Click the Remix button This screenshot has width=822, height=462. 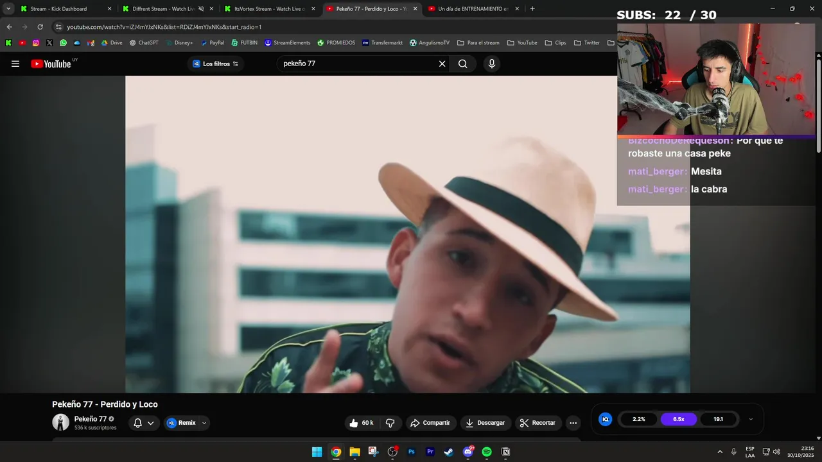click(181, 423)
